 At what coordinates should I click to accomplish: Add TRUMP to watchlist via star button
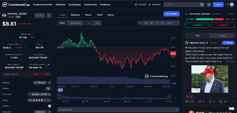click(40, 15)
